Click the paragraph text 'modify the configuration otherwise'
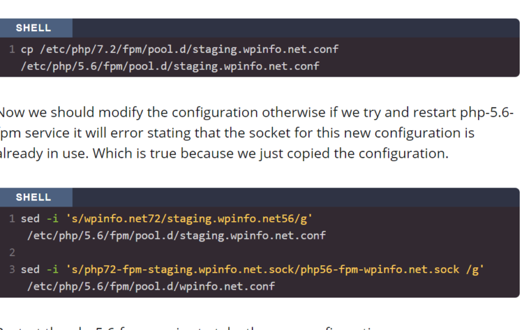This screenshot has width=529, height=330. pyautogui.click(x=212, y=112)
